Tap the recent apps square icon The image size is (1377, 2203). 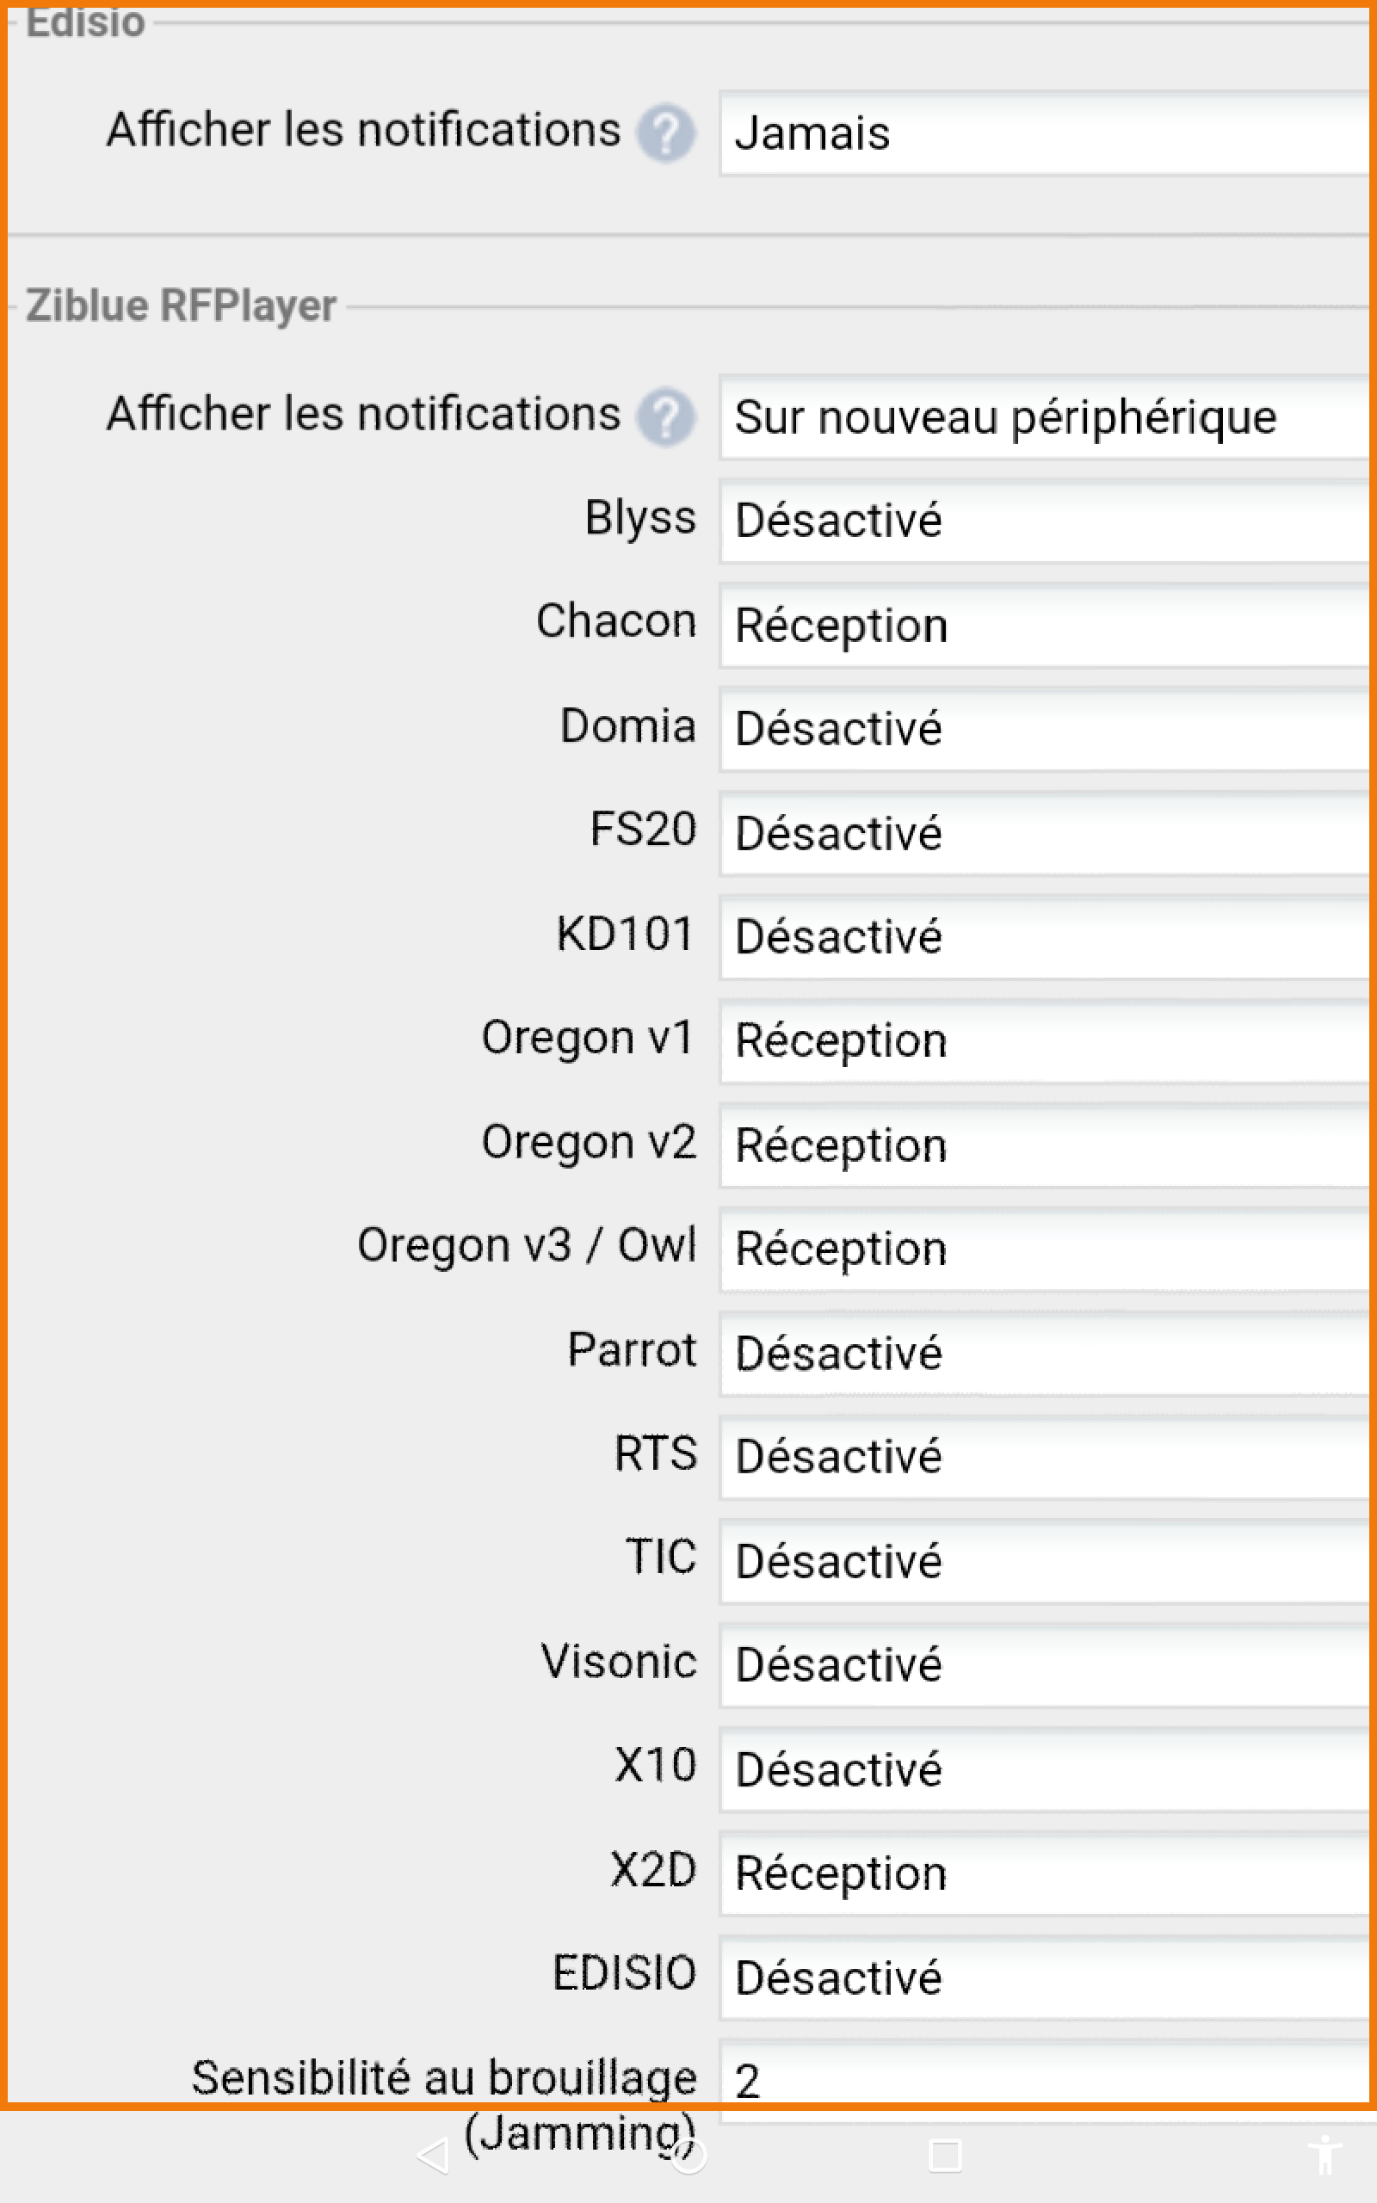tap(944, 2155)
